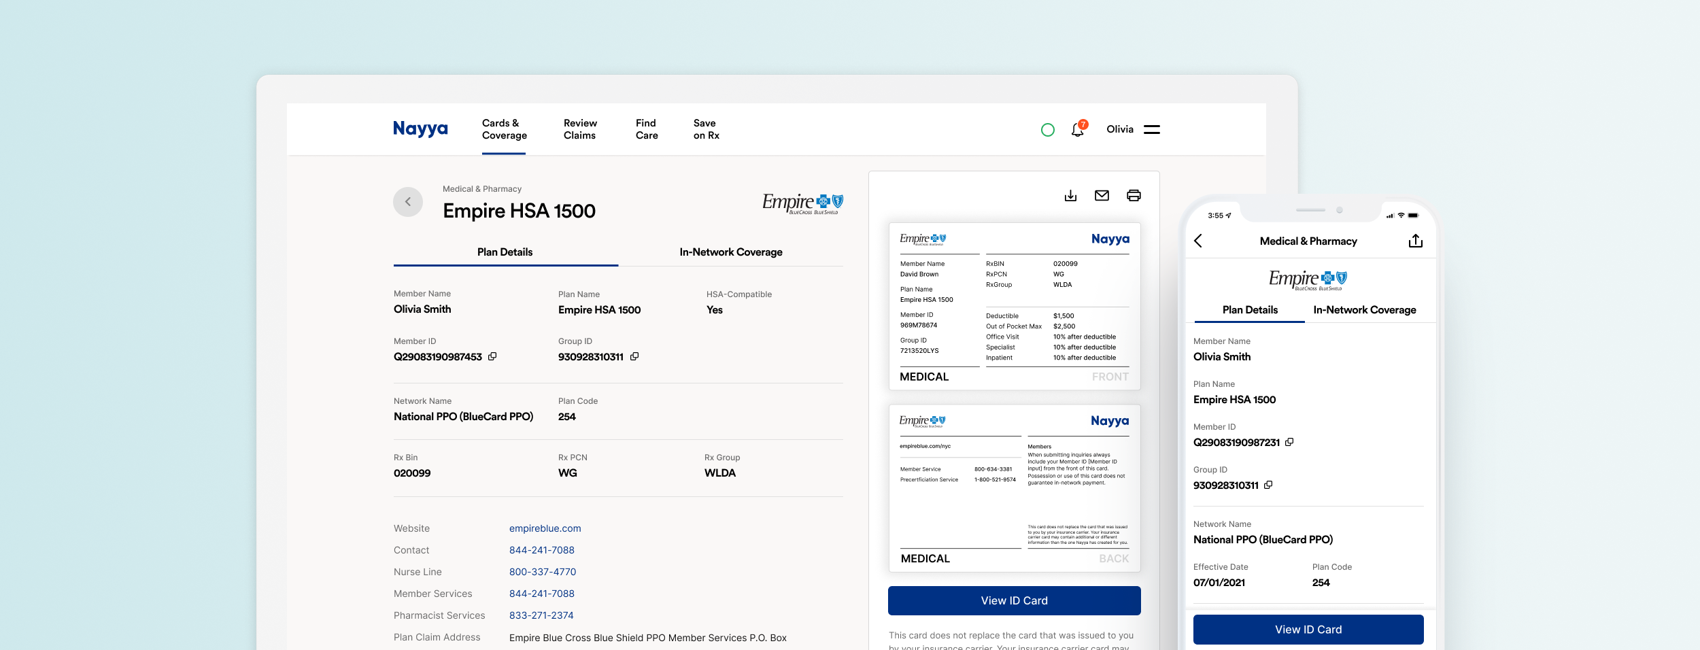
Task: Click phone Network Name National PPO value
Action: tap(1263, 540)
